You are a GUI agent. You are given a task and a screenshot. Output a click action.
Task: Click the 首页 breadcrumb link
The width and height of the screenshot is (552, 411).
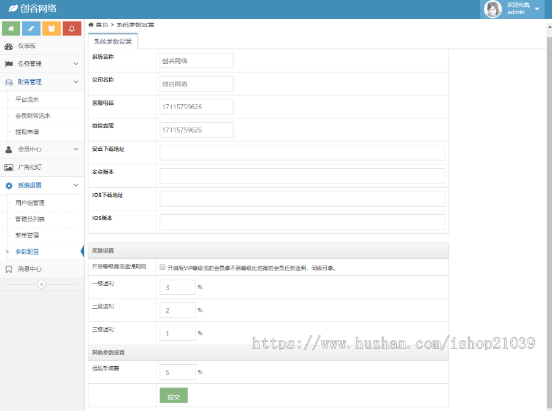click(102, 25)
